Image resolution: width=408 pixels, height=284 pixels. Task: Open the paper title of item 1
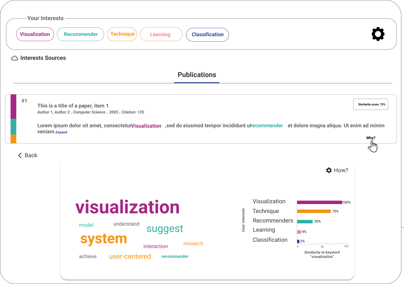[x=73, y=106]
